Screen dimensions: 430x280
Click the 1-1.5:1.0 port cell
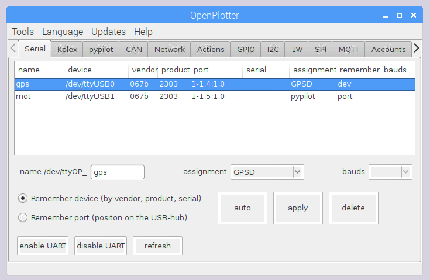pos(208,96)
